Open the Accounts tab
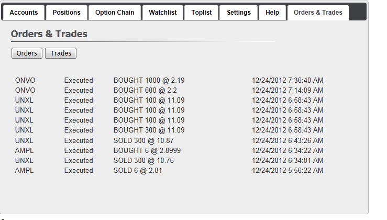 pyautogui.click(x=23, y=13)
